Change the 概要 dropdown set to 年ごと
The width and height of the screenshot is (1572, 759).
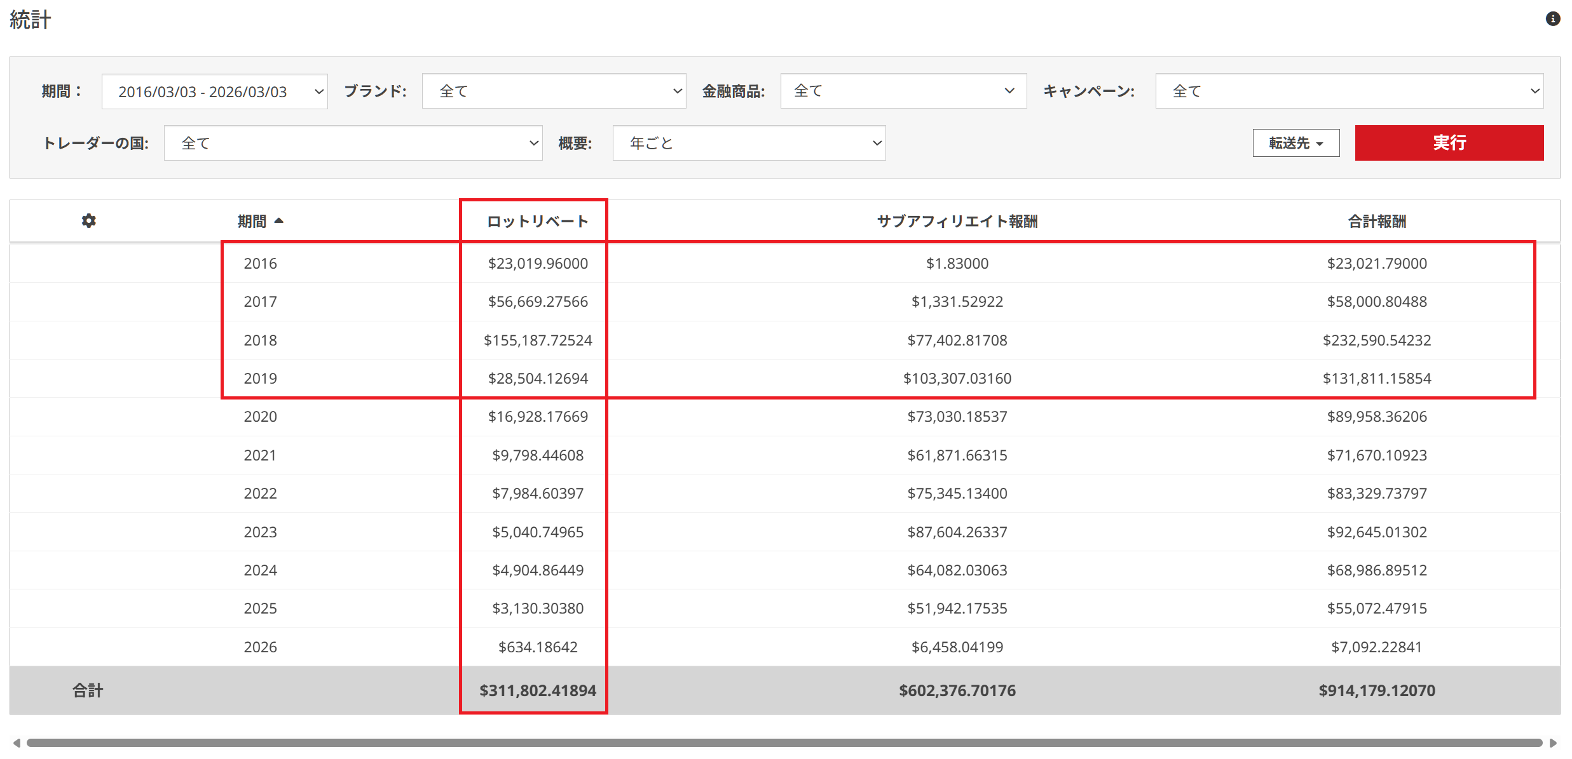tap(749, 144)
